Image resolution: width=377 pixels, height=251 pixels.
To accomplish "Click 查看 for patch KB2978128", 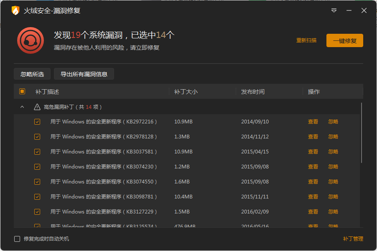I will pyautogui.click(x=313, y=137).
